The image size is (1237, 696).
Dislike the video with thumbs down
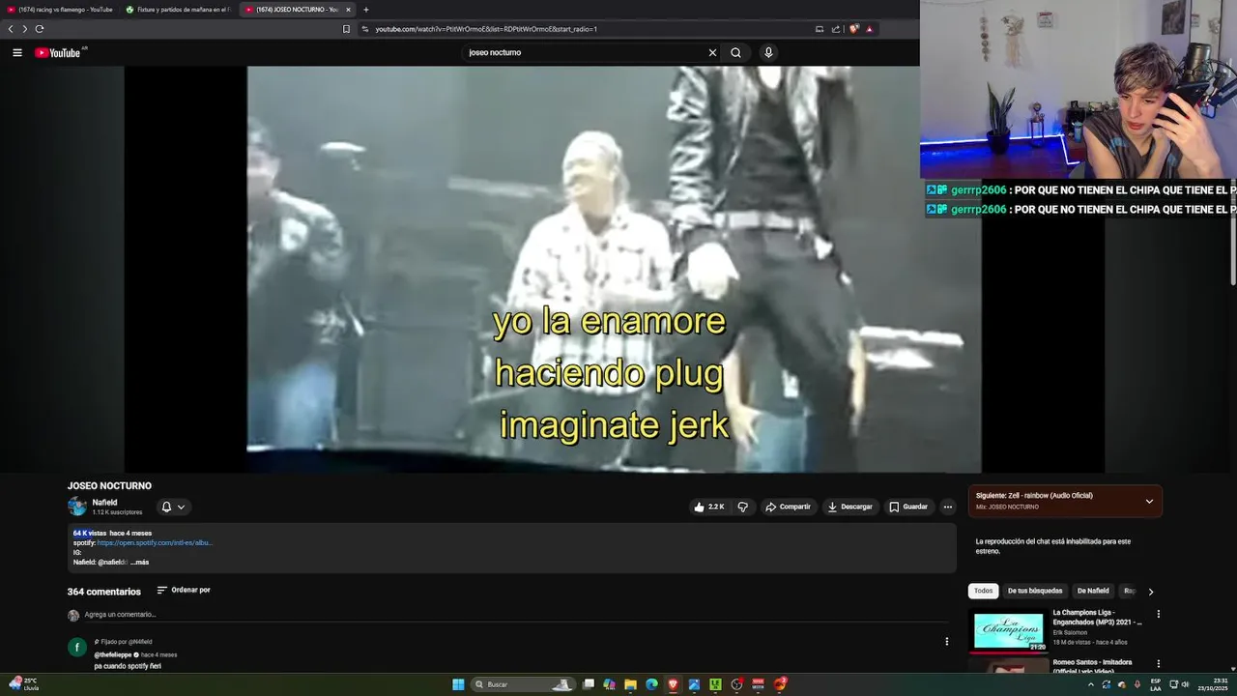pos(742,507)
